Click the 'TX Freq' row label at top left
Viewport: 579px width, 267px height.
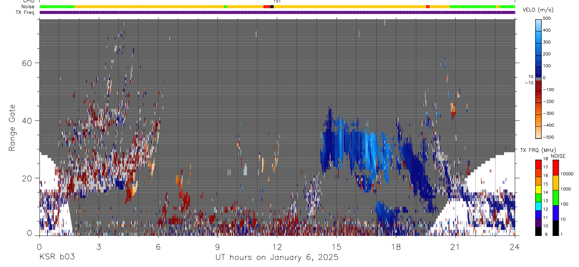coord(26,12)
